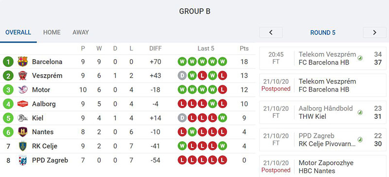Go to the next round arrow
Image resolution: width=389 pixels, height=177 pixels.
[x=374, y=32]
